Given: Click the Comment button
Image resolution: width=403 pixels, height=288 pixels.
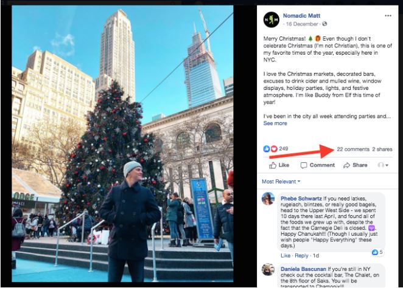Looking at the screenshot, I should click(318, 165).
